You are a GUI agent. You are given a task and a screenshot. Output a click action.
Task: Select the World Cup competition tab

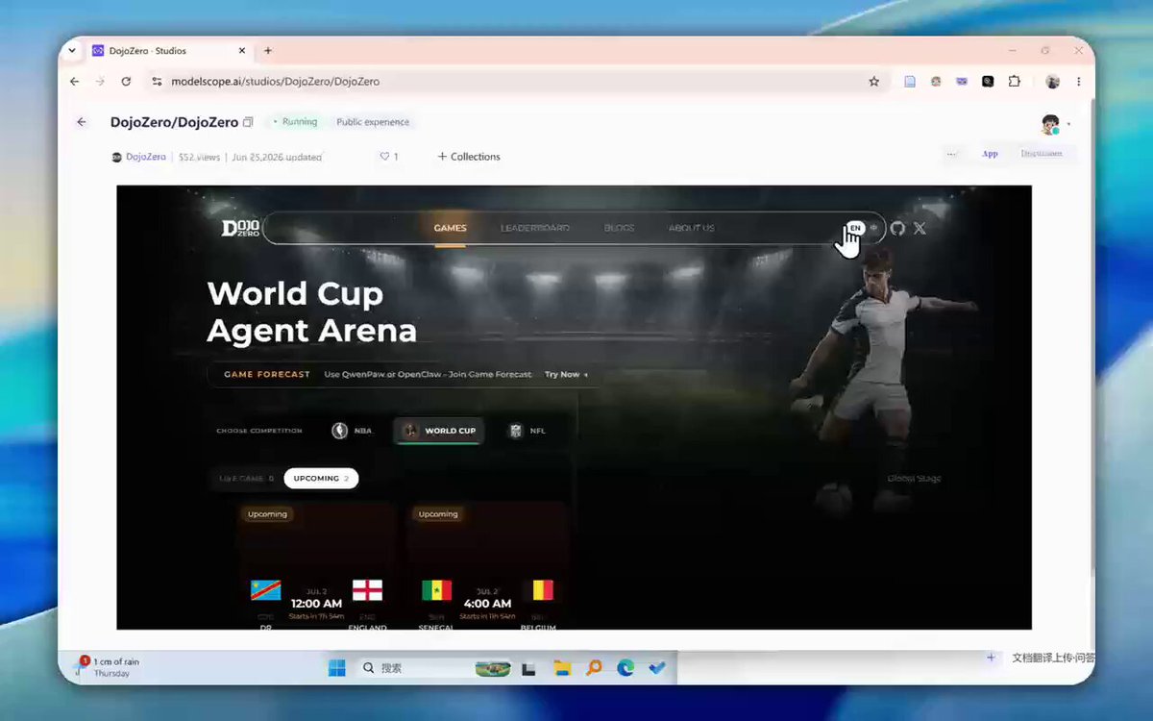pyautogui.click(x=439, y=431)
